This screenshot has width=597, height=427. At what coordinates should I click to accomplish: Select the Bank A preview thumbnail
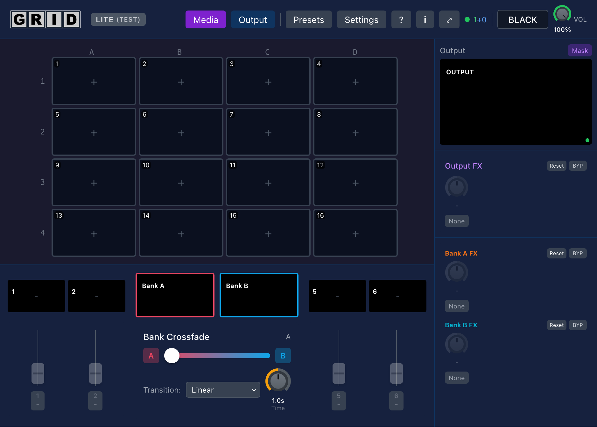[175, 295]
